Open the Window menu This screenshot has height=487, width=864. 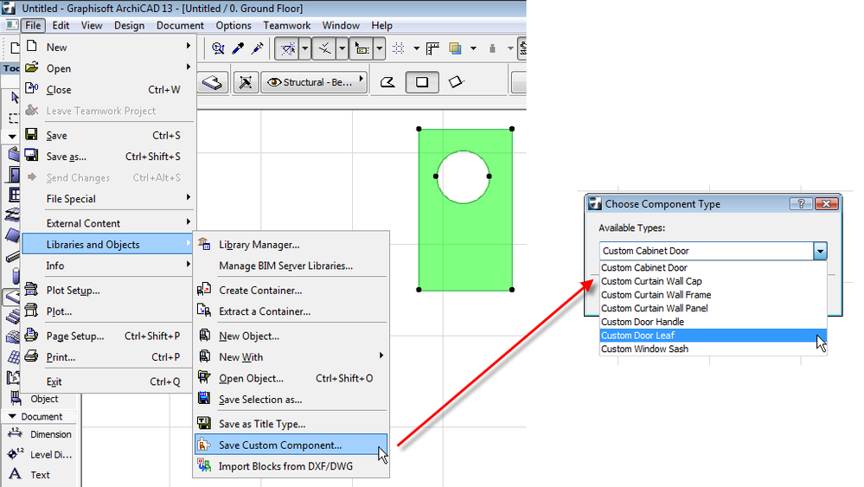[x=341, y=25]
